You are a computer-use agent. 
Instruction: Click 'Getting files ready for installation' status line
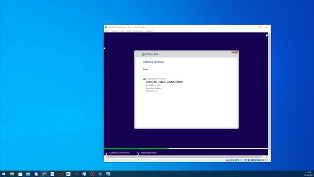coord(164,82)
